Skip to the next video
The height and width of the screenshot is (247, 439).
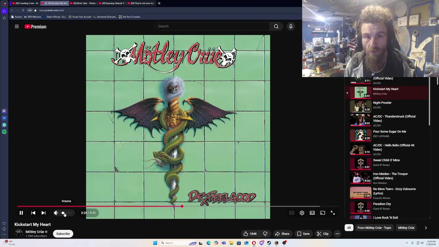pos(44,213)
